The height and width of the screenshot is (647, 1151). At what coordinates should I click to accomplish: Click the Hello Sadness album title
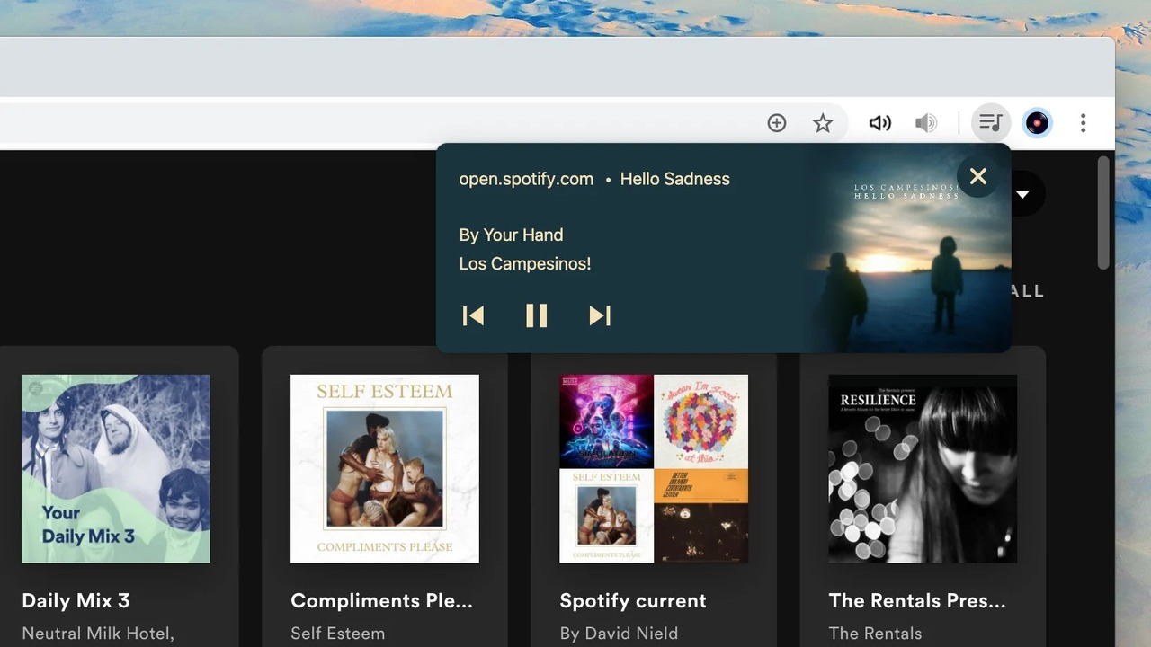pyautogui.click(x=675, y=179)
